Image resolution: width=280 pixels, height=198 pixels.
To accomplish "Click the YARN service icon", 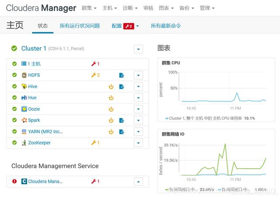I will click(x=24, y=132).
